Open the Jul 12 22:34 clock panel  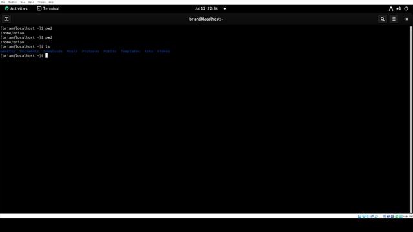click(206, 8)
